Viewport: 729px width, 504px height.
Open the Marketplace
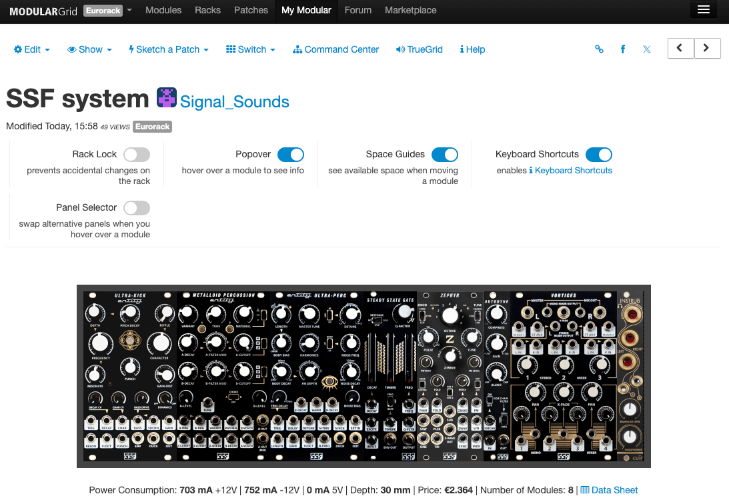tap(411, 10)
